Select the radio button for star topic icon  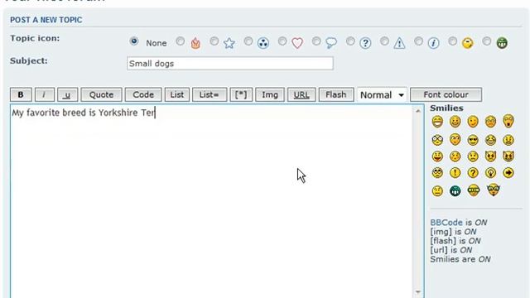pos(214,41)
